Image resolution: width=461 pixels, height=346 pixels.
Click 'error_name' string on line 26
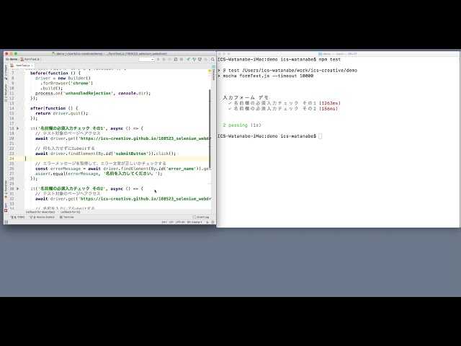181,169
